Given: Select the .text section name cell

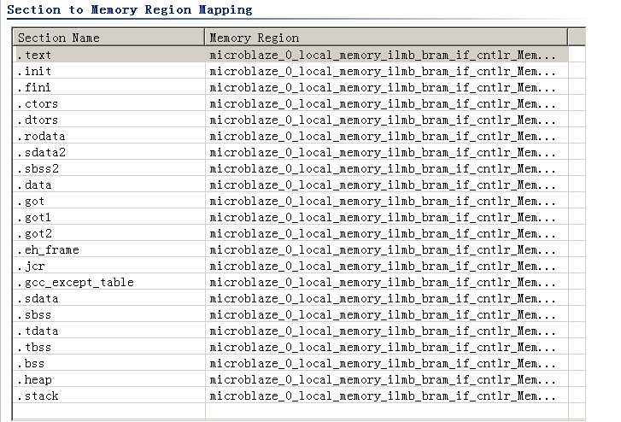Looking at the screenshot, I should tap(109, 55).
